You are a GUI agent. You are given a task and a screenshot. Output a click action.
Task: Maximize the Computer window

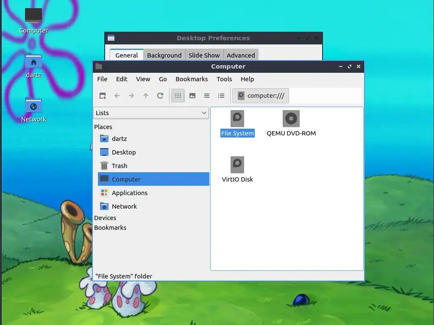coord(350,66)
